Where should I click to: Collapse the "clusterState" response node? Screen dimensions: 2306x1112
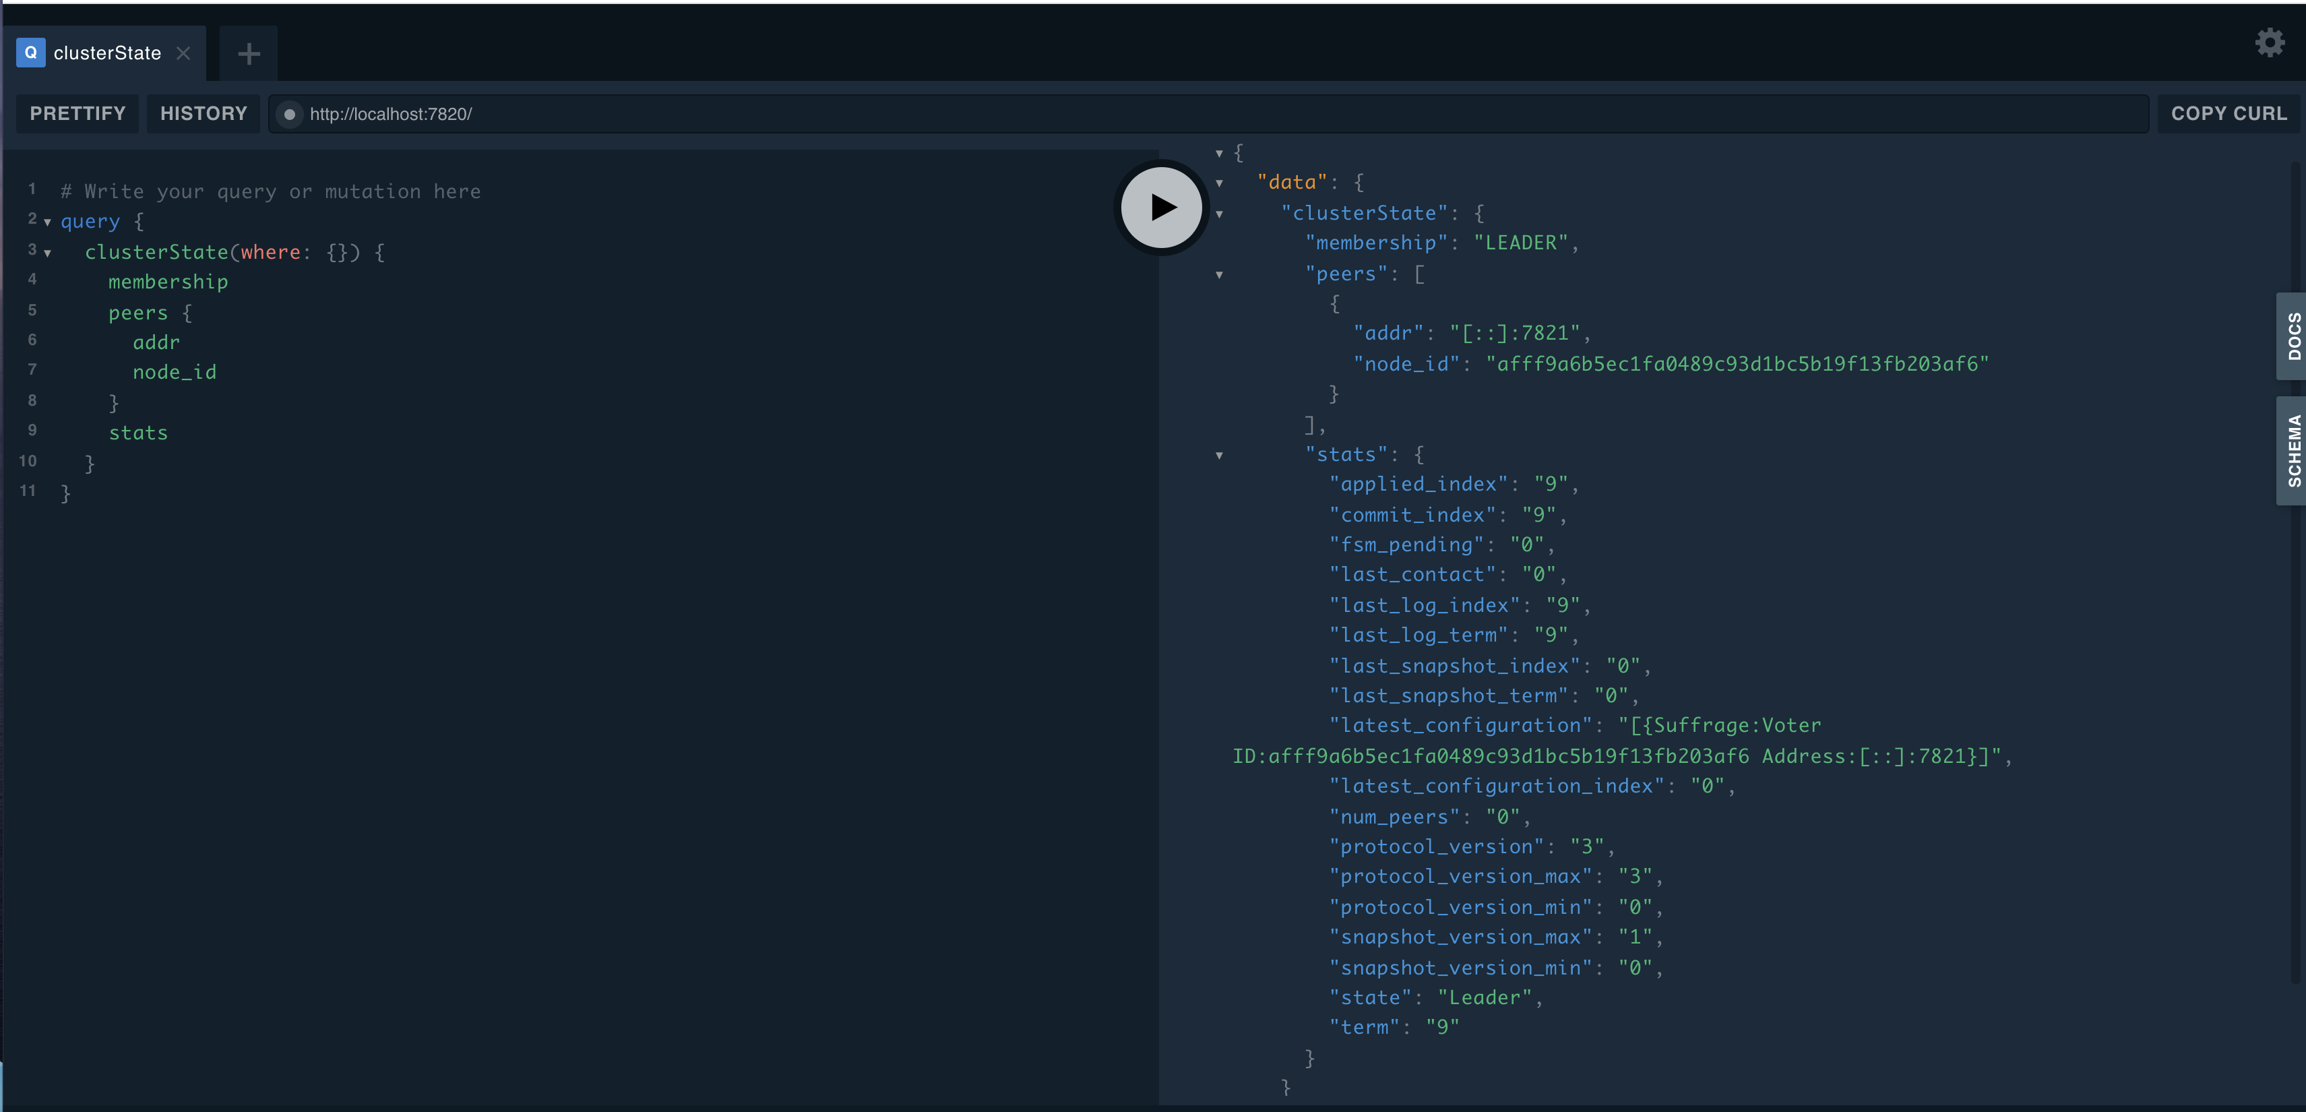coord(1219,214)
